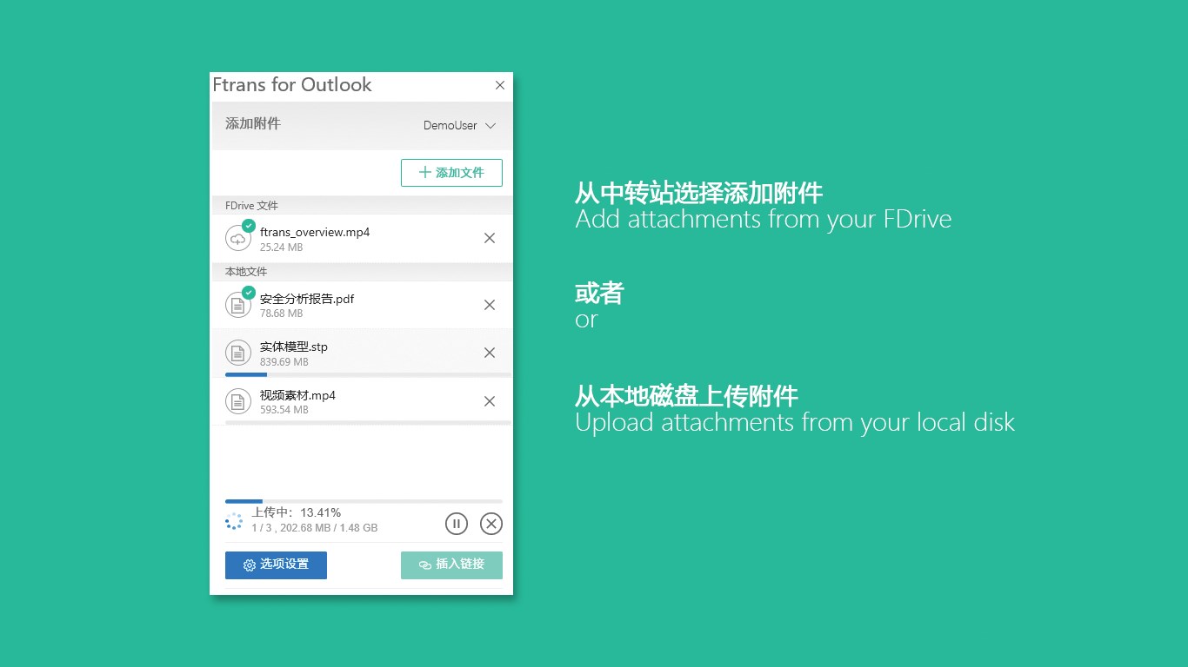This screenshot has height=667, width=1188.
Task: Click the 'Add attachments from your FDrive' caption
Action: 764,219
